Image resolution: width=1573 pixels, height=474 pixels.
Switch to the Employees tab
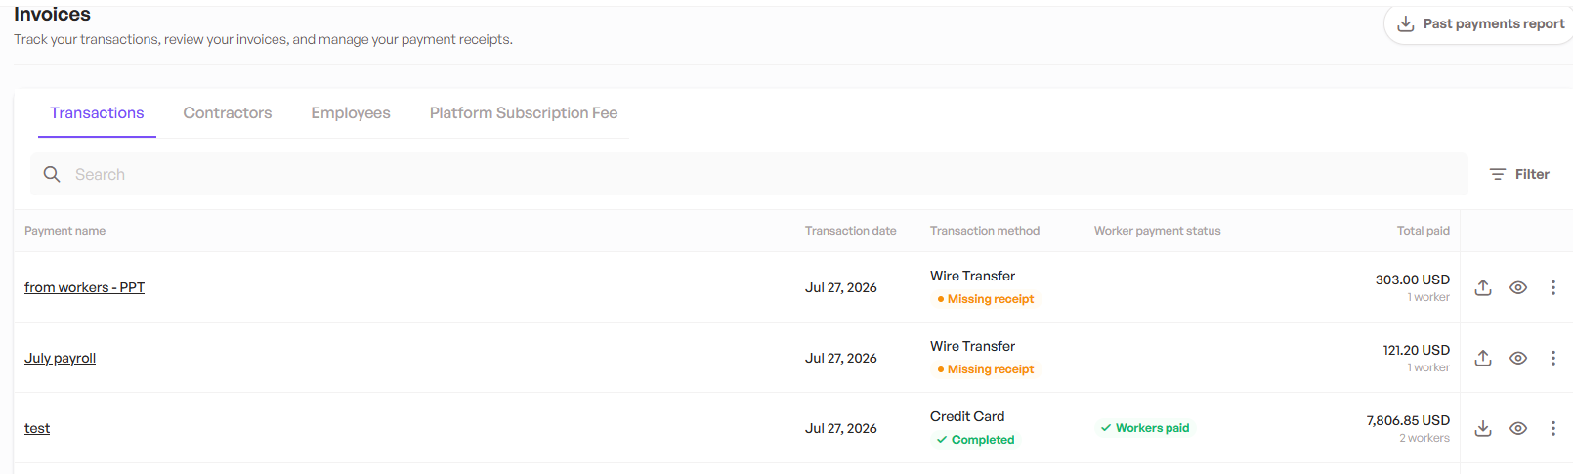[351, 112]
